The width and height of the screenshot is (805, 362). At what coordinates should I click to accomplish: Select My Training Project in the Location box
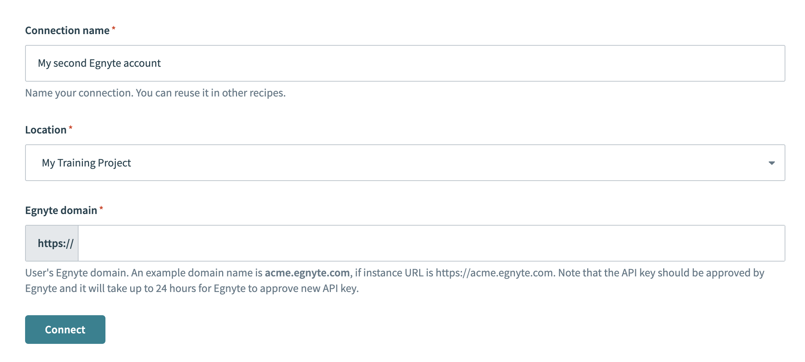click(x=86, y=163)
